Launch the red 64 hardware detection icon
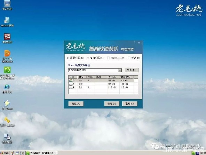Image resolution: width=206 pixels, height=155 pixels. tap(7, 38)
